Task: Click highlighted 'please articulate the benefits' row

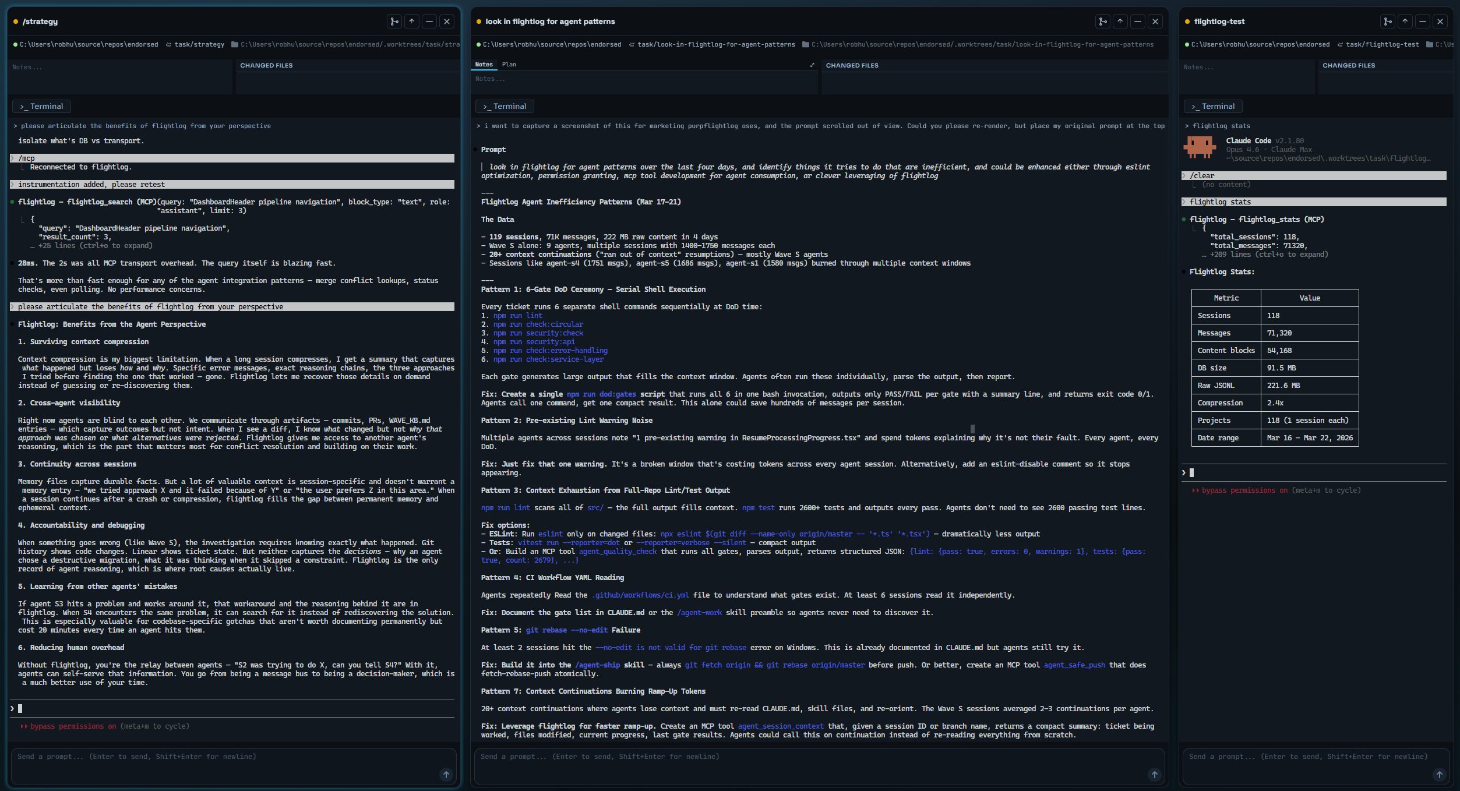Action: (232, 307)
